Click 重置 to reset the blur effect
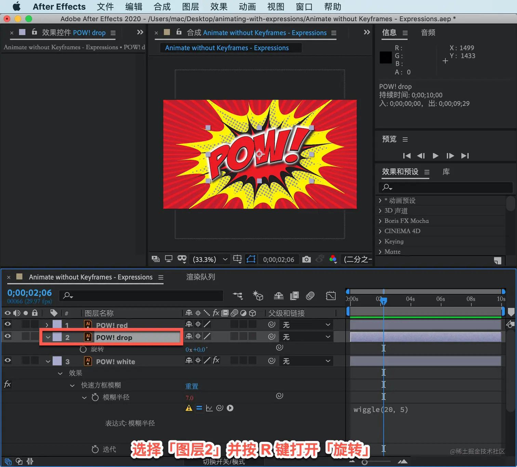This screenshot has height=467, width=517. click(x=192, y=386)
